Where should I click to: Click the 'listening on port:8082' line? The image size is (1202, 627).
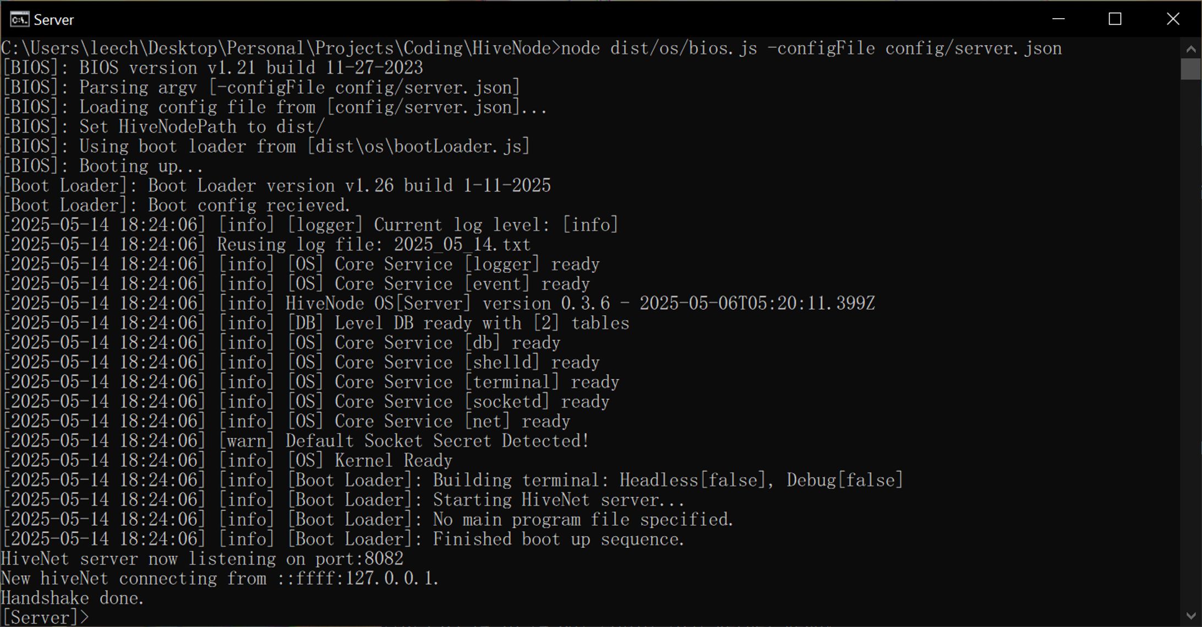tap(203, 559)
